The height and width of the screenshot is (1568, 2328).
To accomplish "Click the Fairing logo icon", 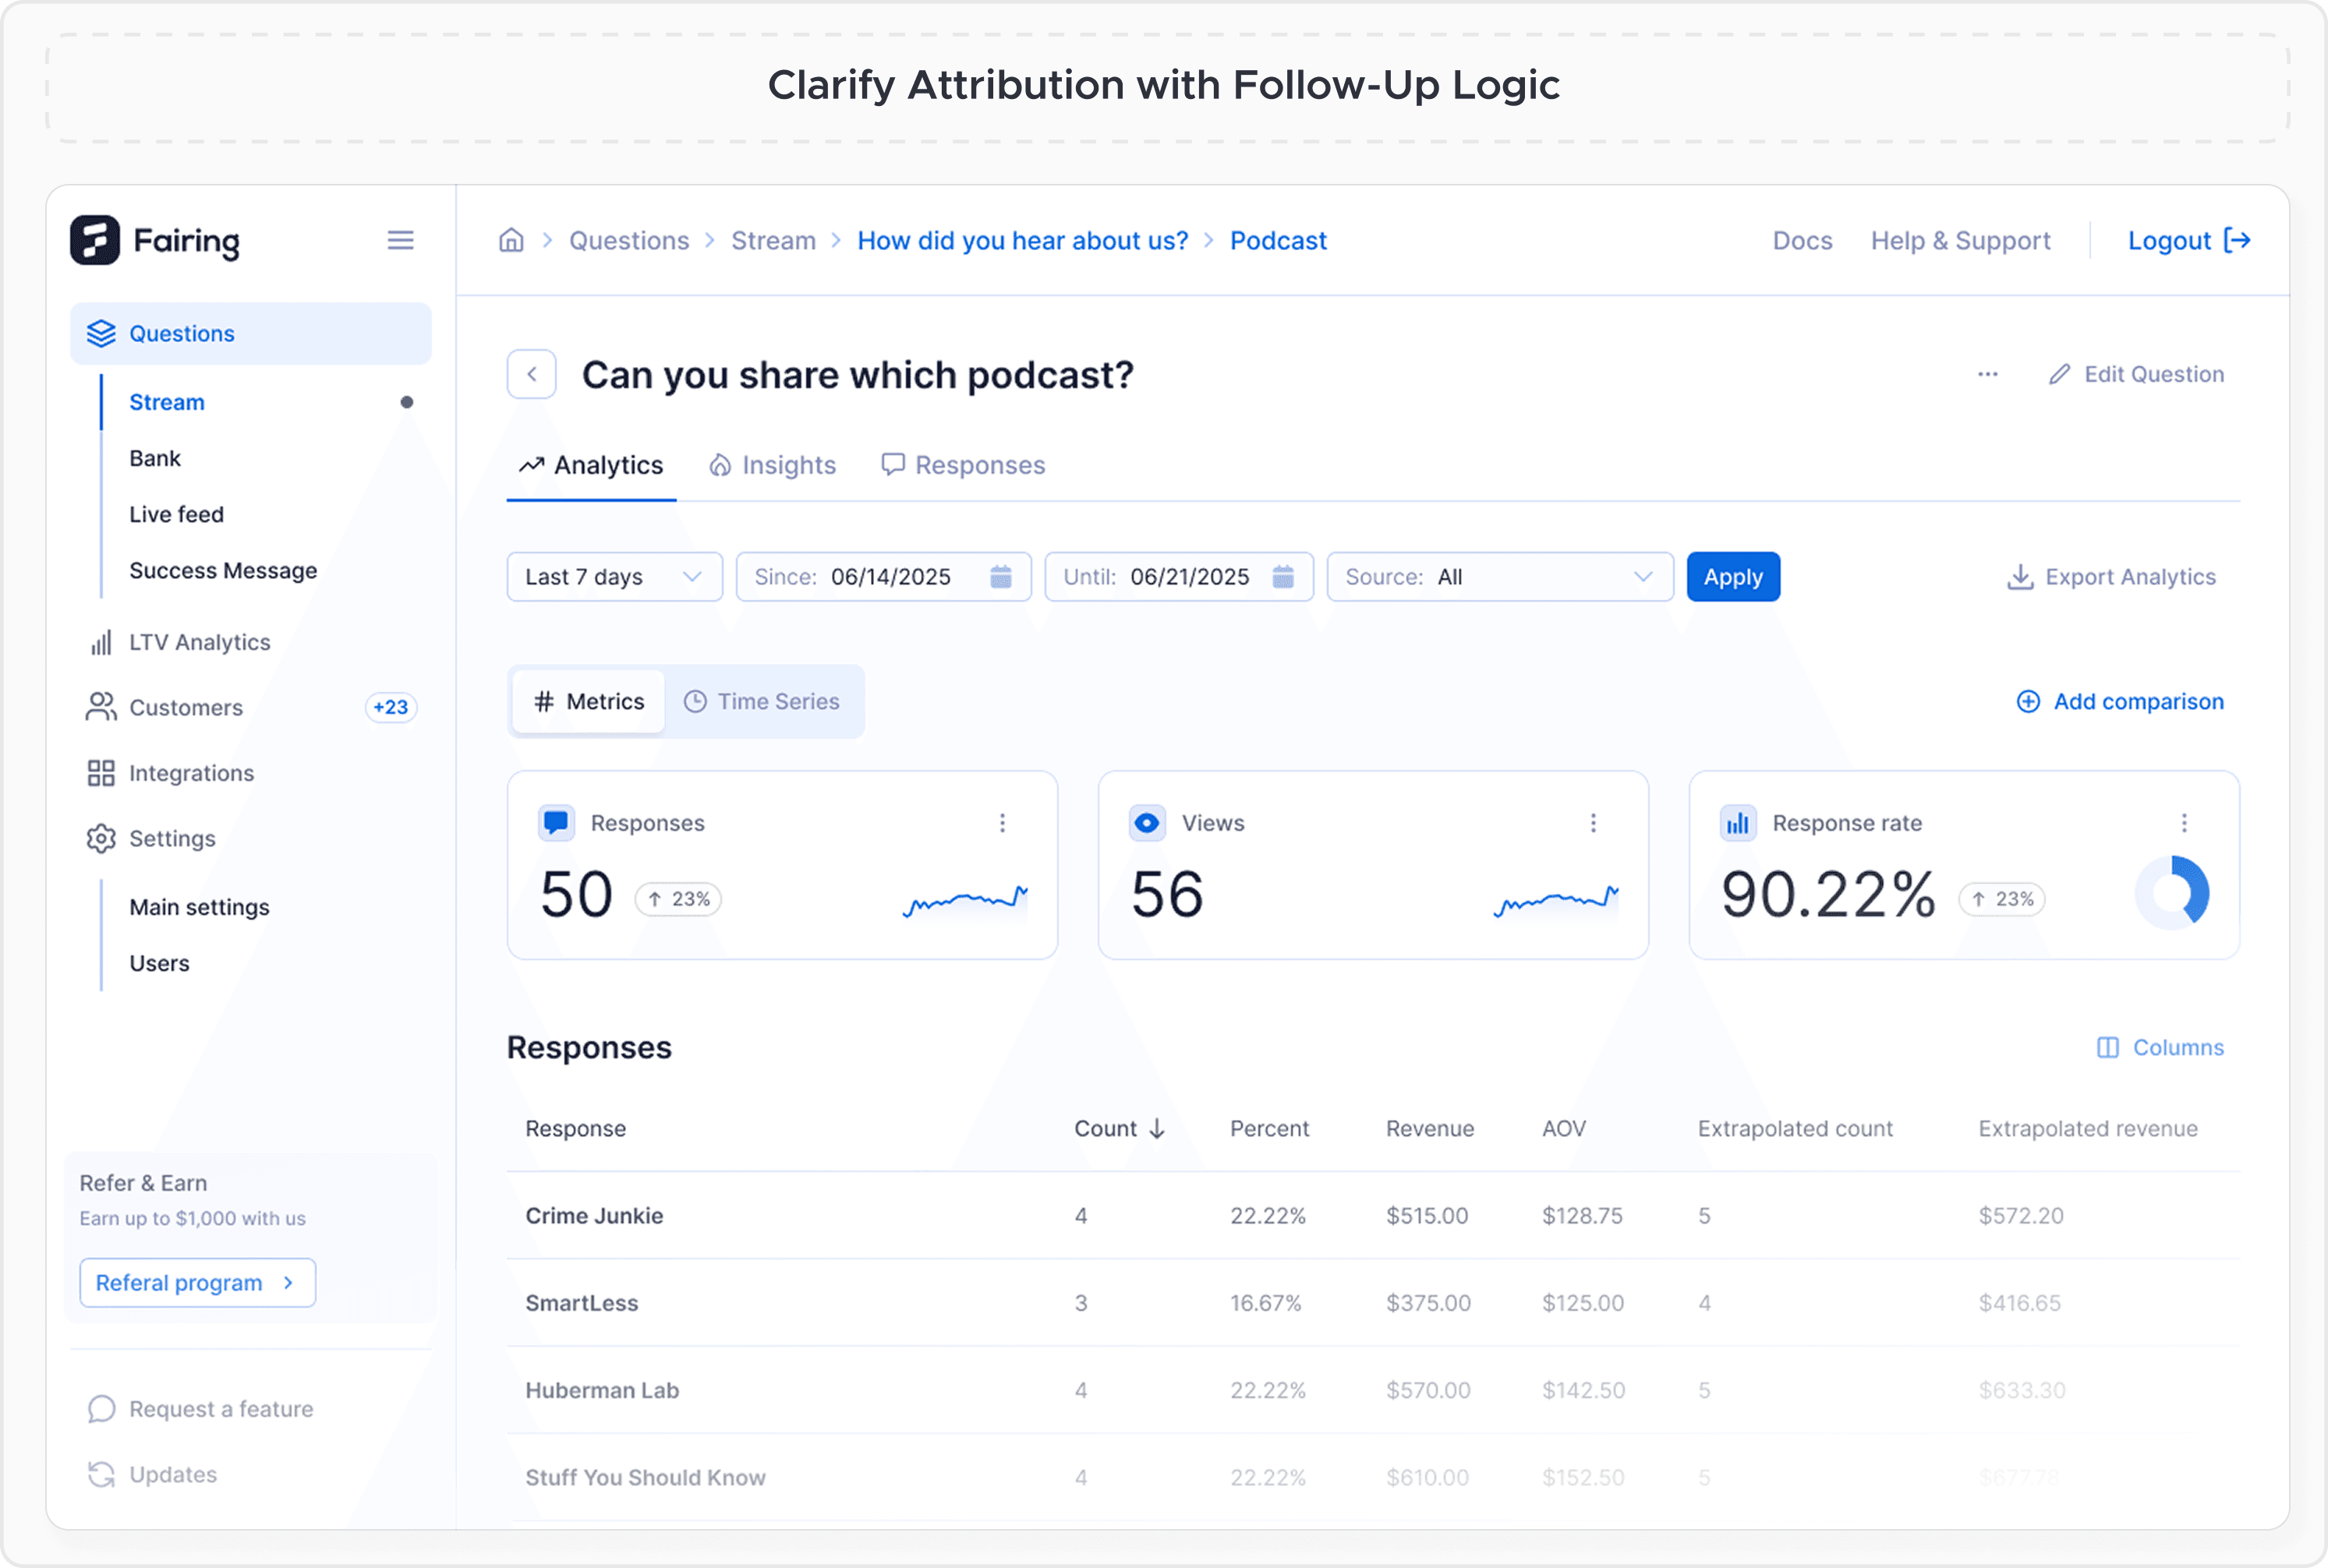I will 95,240.
